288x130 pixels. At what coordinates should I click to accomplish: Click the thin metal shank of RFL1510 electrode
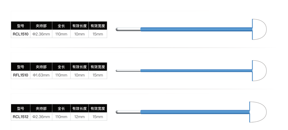click(128, 71)
